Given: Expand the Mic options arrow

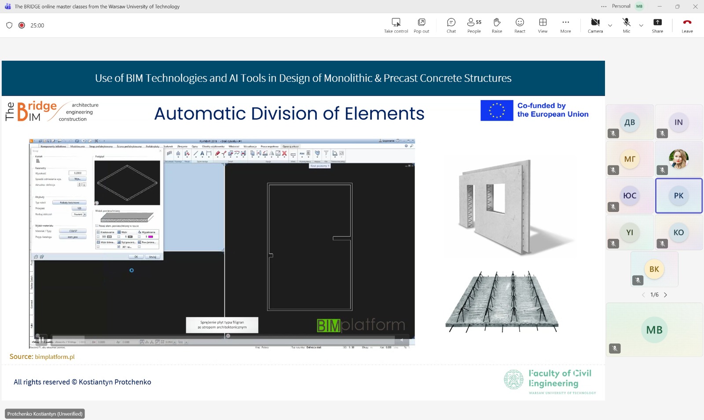Looking at the screenshot, I should pyautogui.click(x=641, y=26).
